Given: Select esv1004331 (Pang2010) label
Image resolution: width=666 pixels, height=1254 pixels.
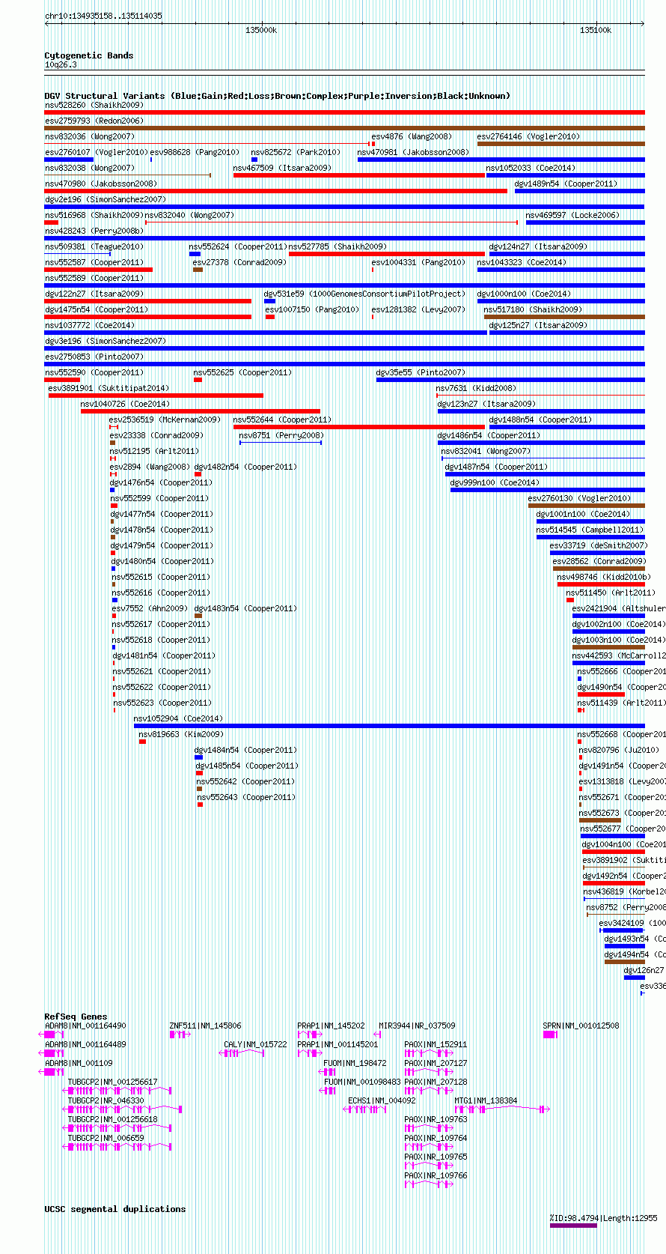Looking at the screenshot, I should [x=418, y=262].
